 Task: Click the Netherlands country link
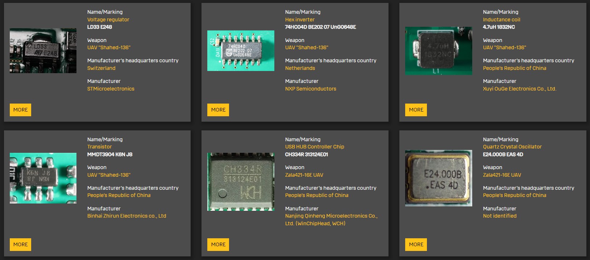tap(300, 68)
